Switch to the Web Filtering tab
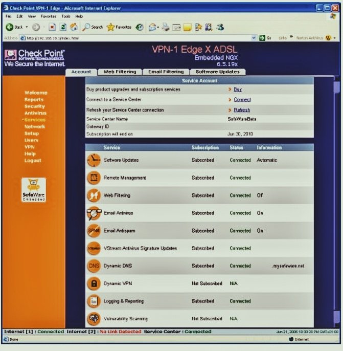 [120, 72]
